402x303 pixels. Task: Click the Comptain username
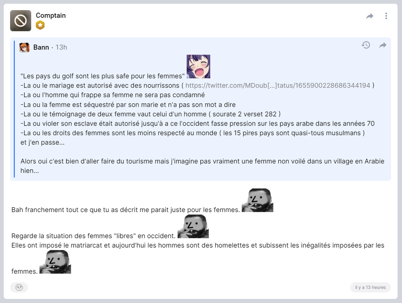click(51, 15)
